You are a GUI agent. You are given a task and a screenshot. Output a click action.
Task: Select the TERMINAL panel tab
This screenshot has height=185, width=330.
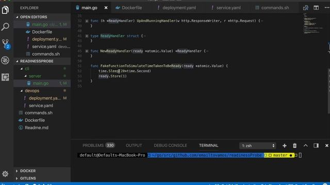click(x=208, y=145)
